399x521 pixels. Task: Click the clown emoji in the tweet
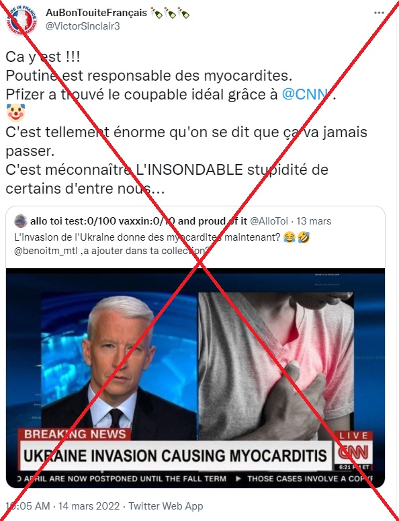pyautogui.click(x=15, y=112)
